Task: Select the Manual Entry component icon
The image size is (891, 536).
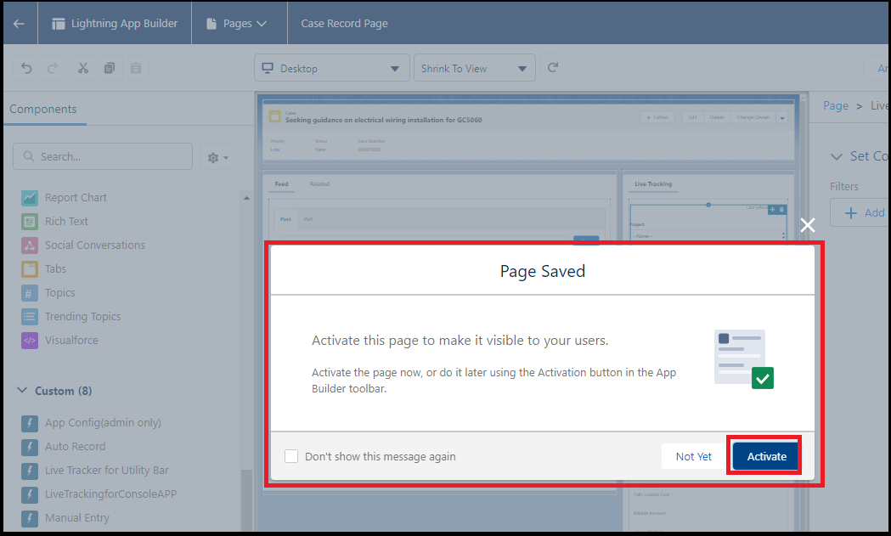Action: pyautogui.click(x=30, y=518)
